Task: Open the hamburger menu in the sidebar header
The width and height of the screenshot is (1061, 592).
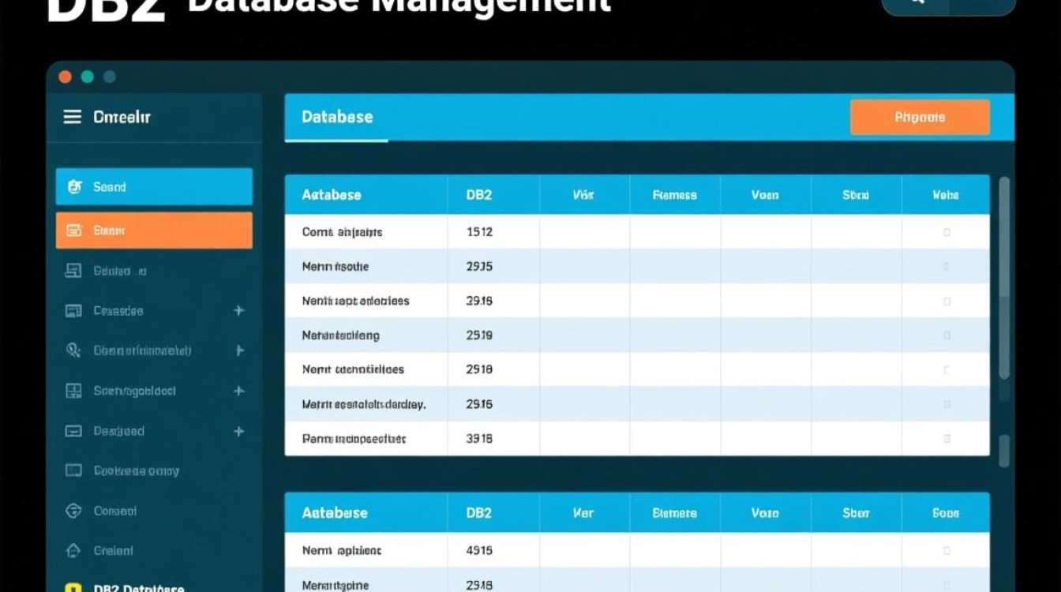Action: (x=72, y=117)
